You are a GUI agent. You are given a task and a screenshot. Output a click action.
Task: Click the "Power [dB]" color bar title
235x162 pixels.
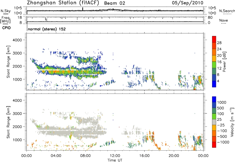[224, 62]
